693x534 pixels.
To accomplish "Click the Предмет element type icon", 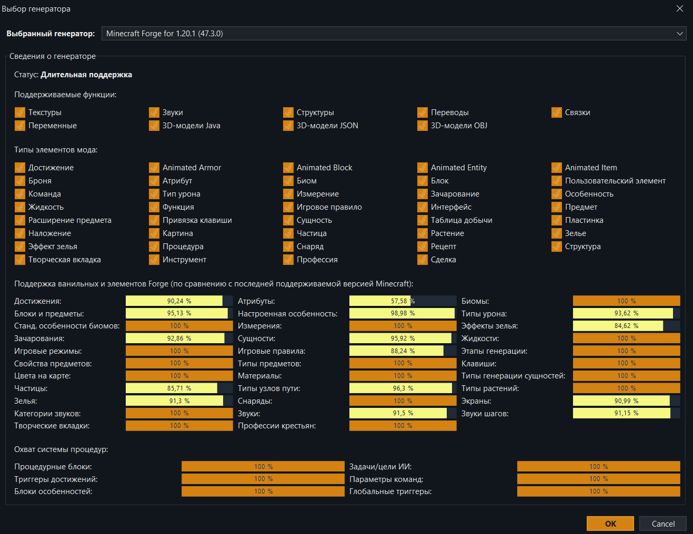I will (557, 207).
